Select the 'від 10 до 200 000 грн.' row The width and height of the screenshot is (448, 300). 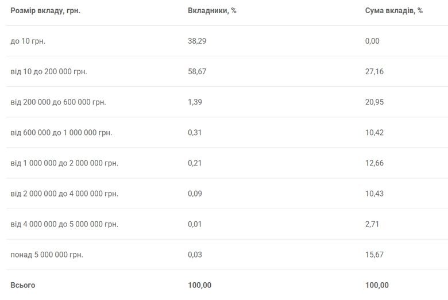click(49, 72)
